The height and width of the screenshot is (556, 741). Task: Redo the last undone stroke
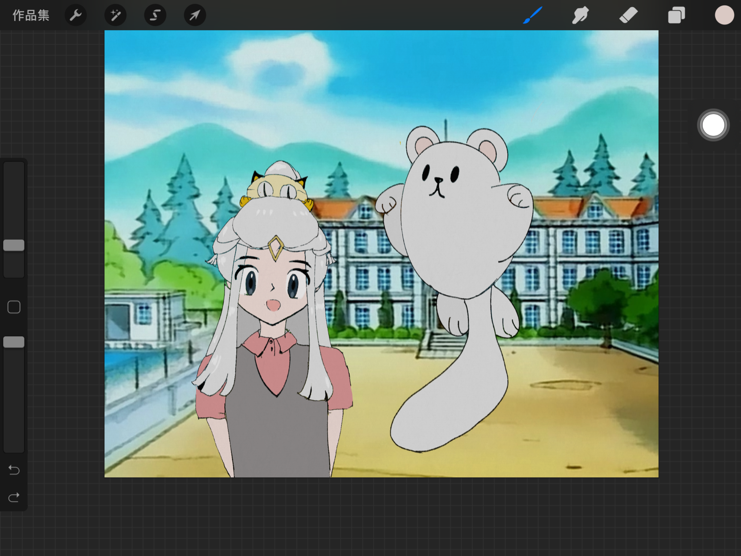(14, 497)
